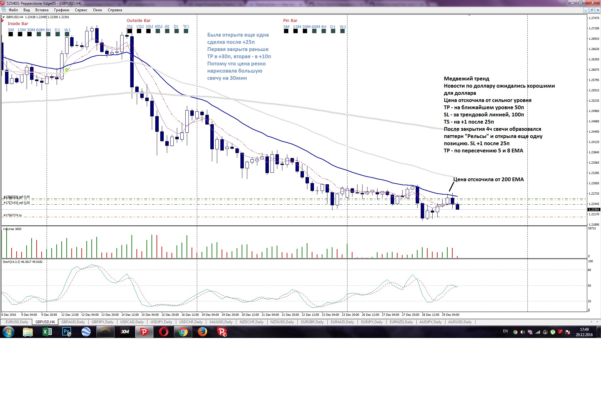
Task: Open the Opera browser from the taskbar
Action: tap(164, 332)
